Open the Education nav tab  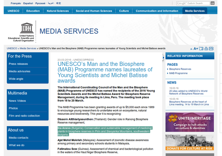pyautogui.click(x=33, y=11)
